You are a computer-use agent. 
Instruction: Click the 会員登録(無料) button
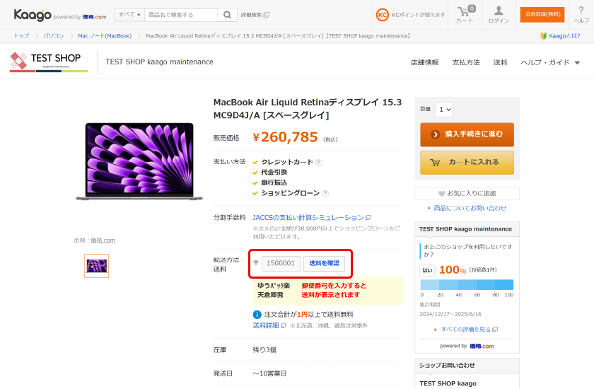click(542, 14)
